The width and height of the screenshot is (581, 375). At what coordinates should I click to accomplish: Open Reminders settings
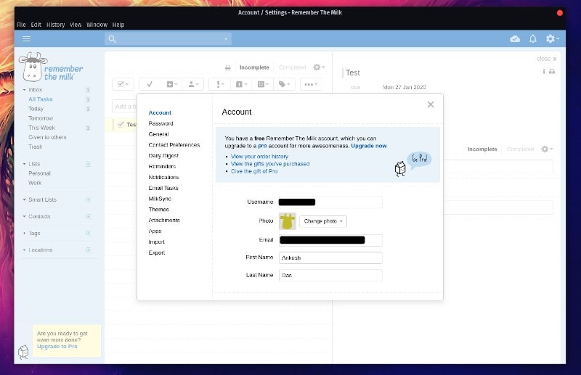[x=162, y=166]
